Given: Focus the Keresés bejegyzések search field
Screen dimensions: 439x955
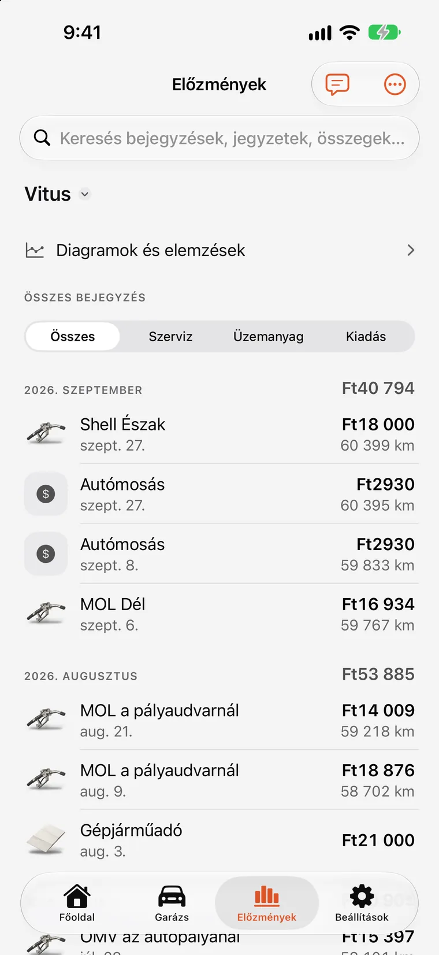Looking at the screenshot, I should [219, 138].
